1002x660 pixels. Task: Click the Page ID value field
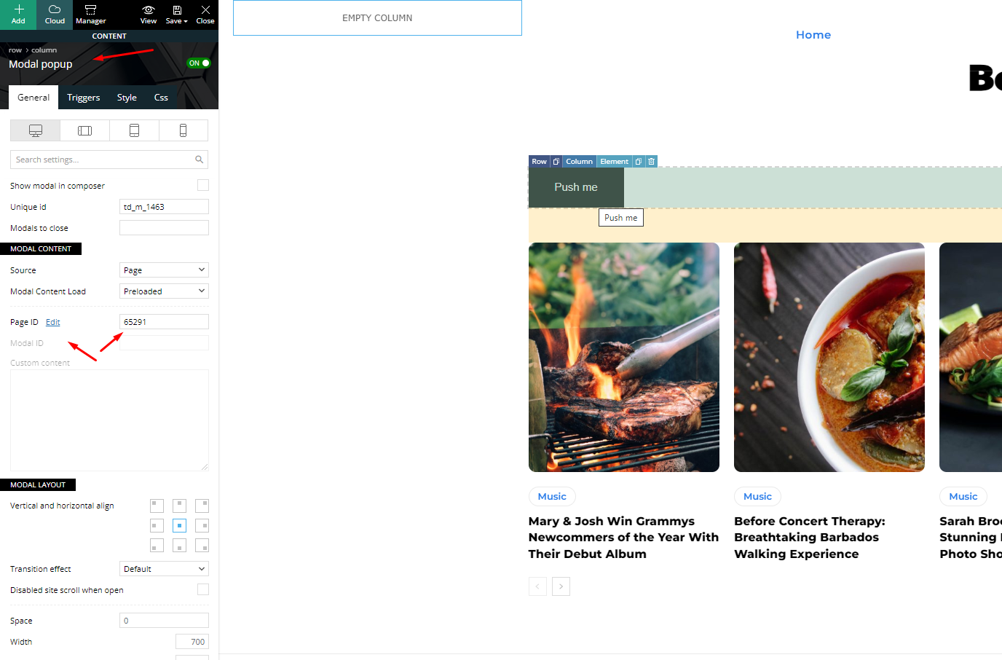coord(164,322)
